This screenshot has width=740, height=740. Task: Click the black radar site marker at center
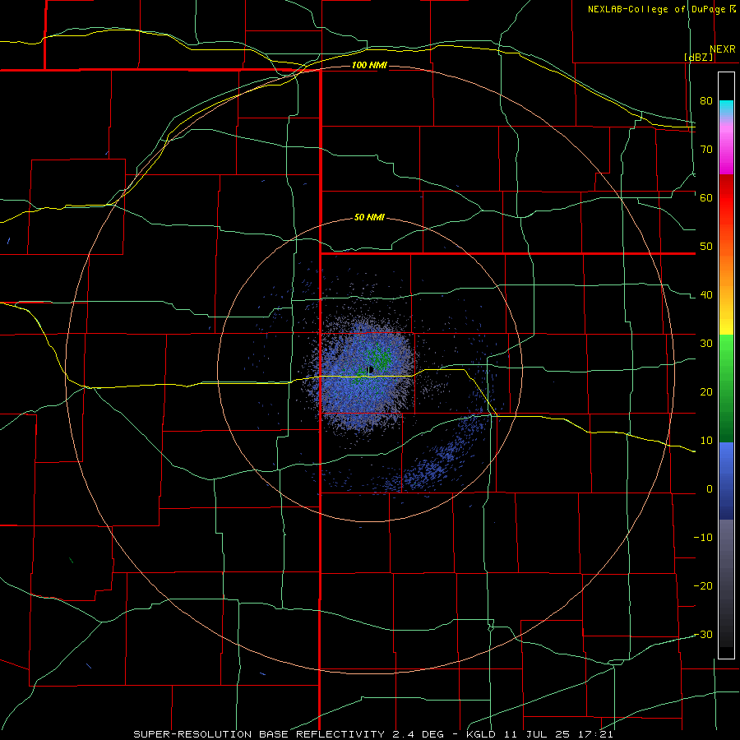pyautogui.click(x=371, y=369)
